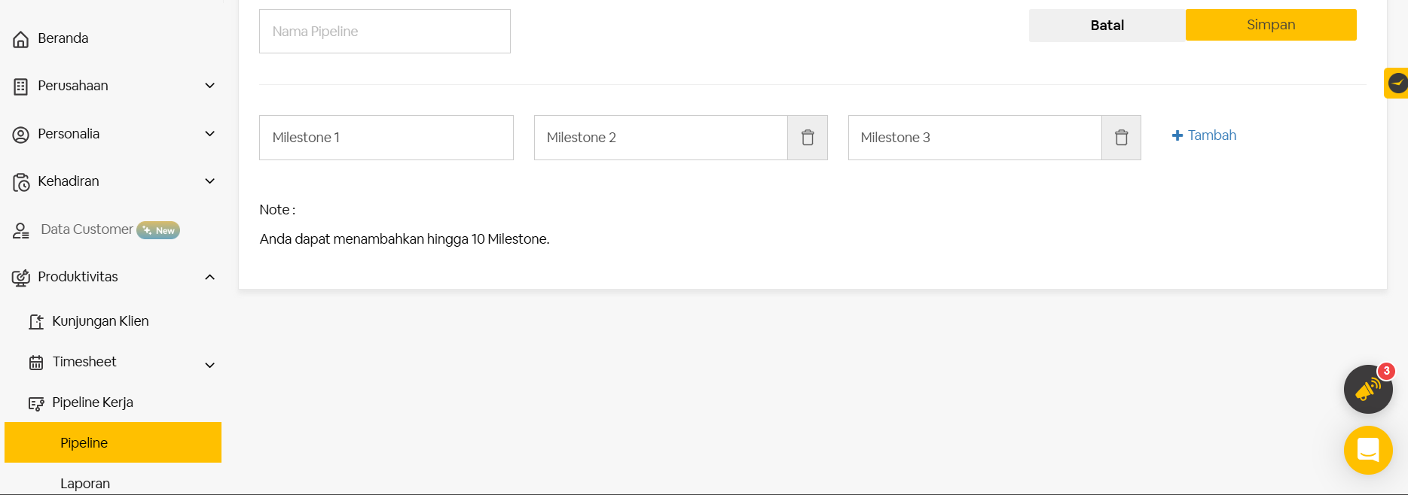Open the yellow chat support widget

click(1368, 450)
